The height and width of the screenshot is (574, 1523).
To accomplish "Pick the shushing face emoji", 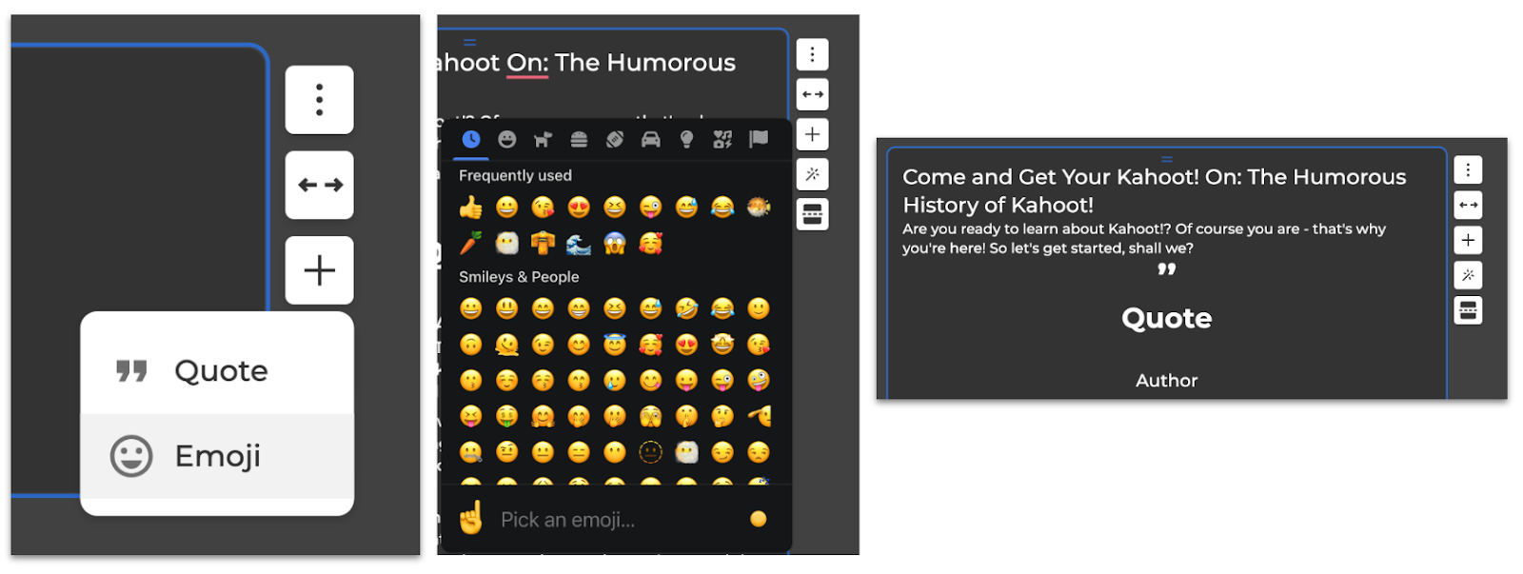I will 686,417.
